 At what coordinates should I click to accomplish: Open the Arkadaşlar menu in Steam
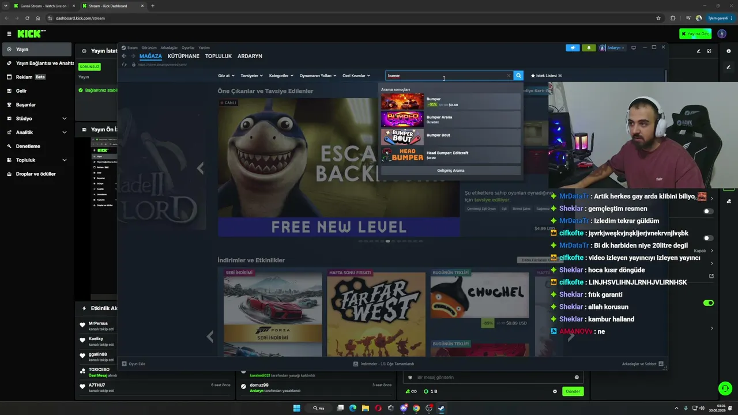pos(169,48)
